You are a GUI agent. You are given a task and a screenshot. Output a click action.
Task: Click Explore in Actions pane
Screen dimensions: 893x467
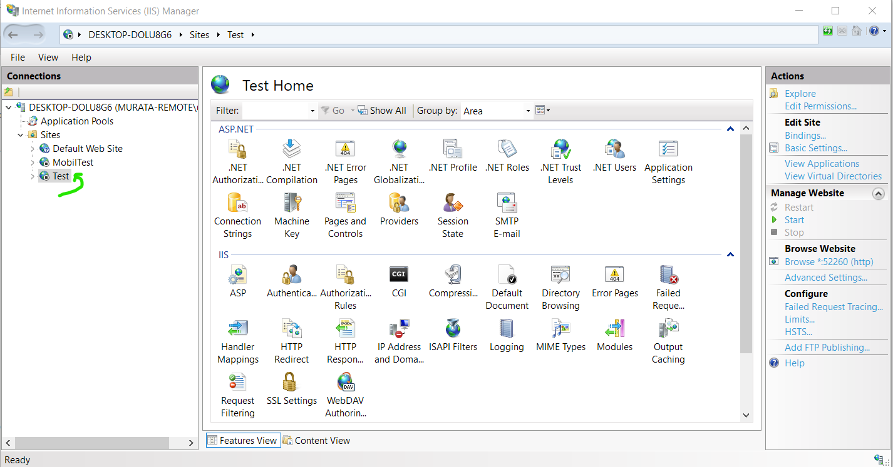pos(800,94)
